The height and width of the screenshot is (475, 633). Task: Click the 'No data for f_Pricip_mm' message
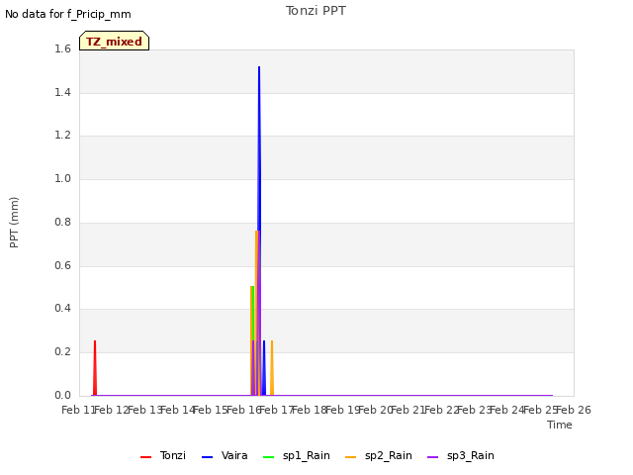tap(68, 14)
